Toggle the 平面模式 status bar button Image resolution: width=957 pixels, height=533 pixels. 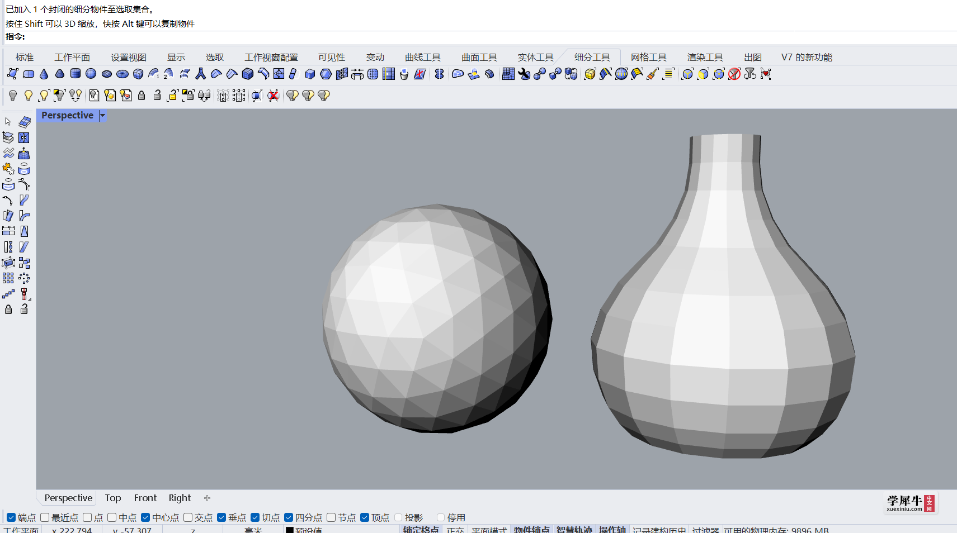click(x=489, y=530)
